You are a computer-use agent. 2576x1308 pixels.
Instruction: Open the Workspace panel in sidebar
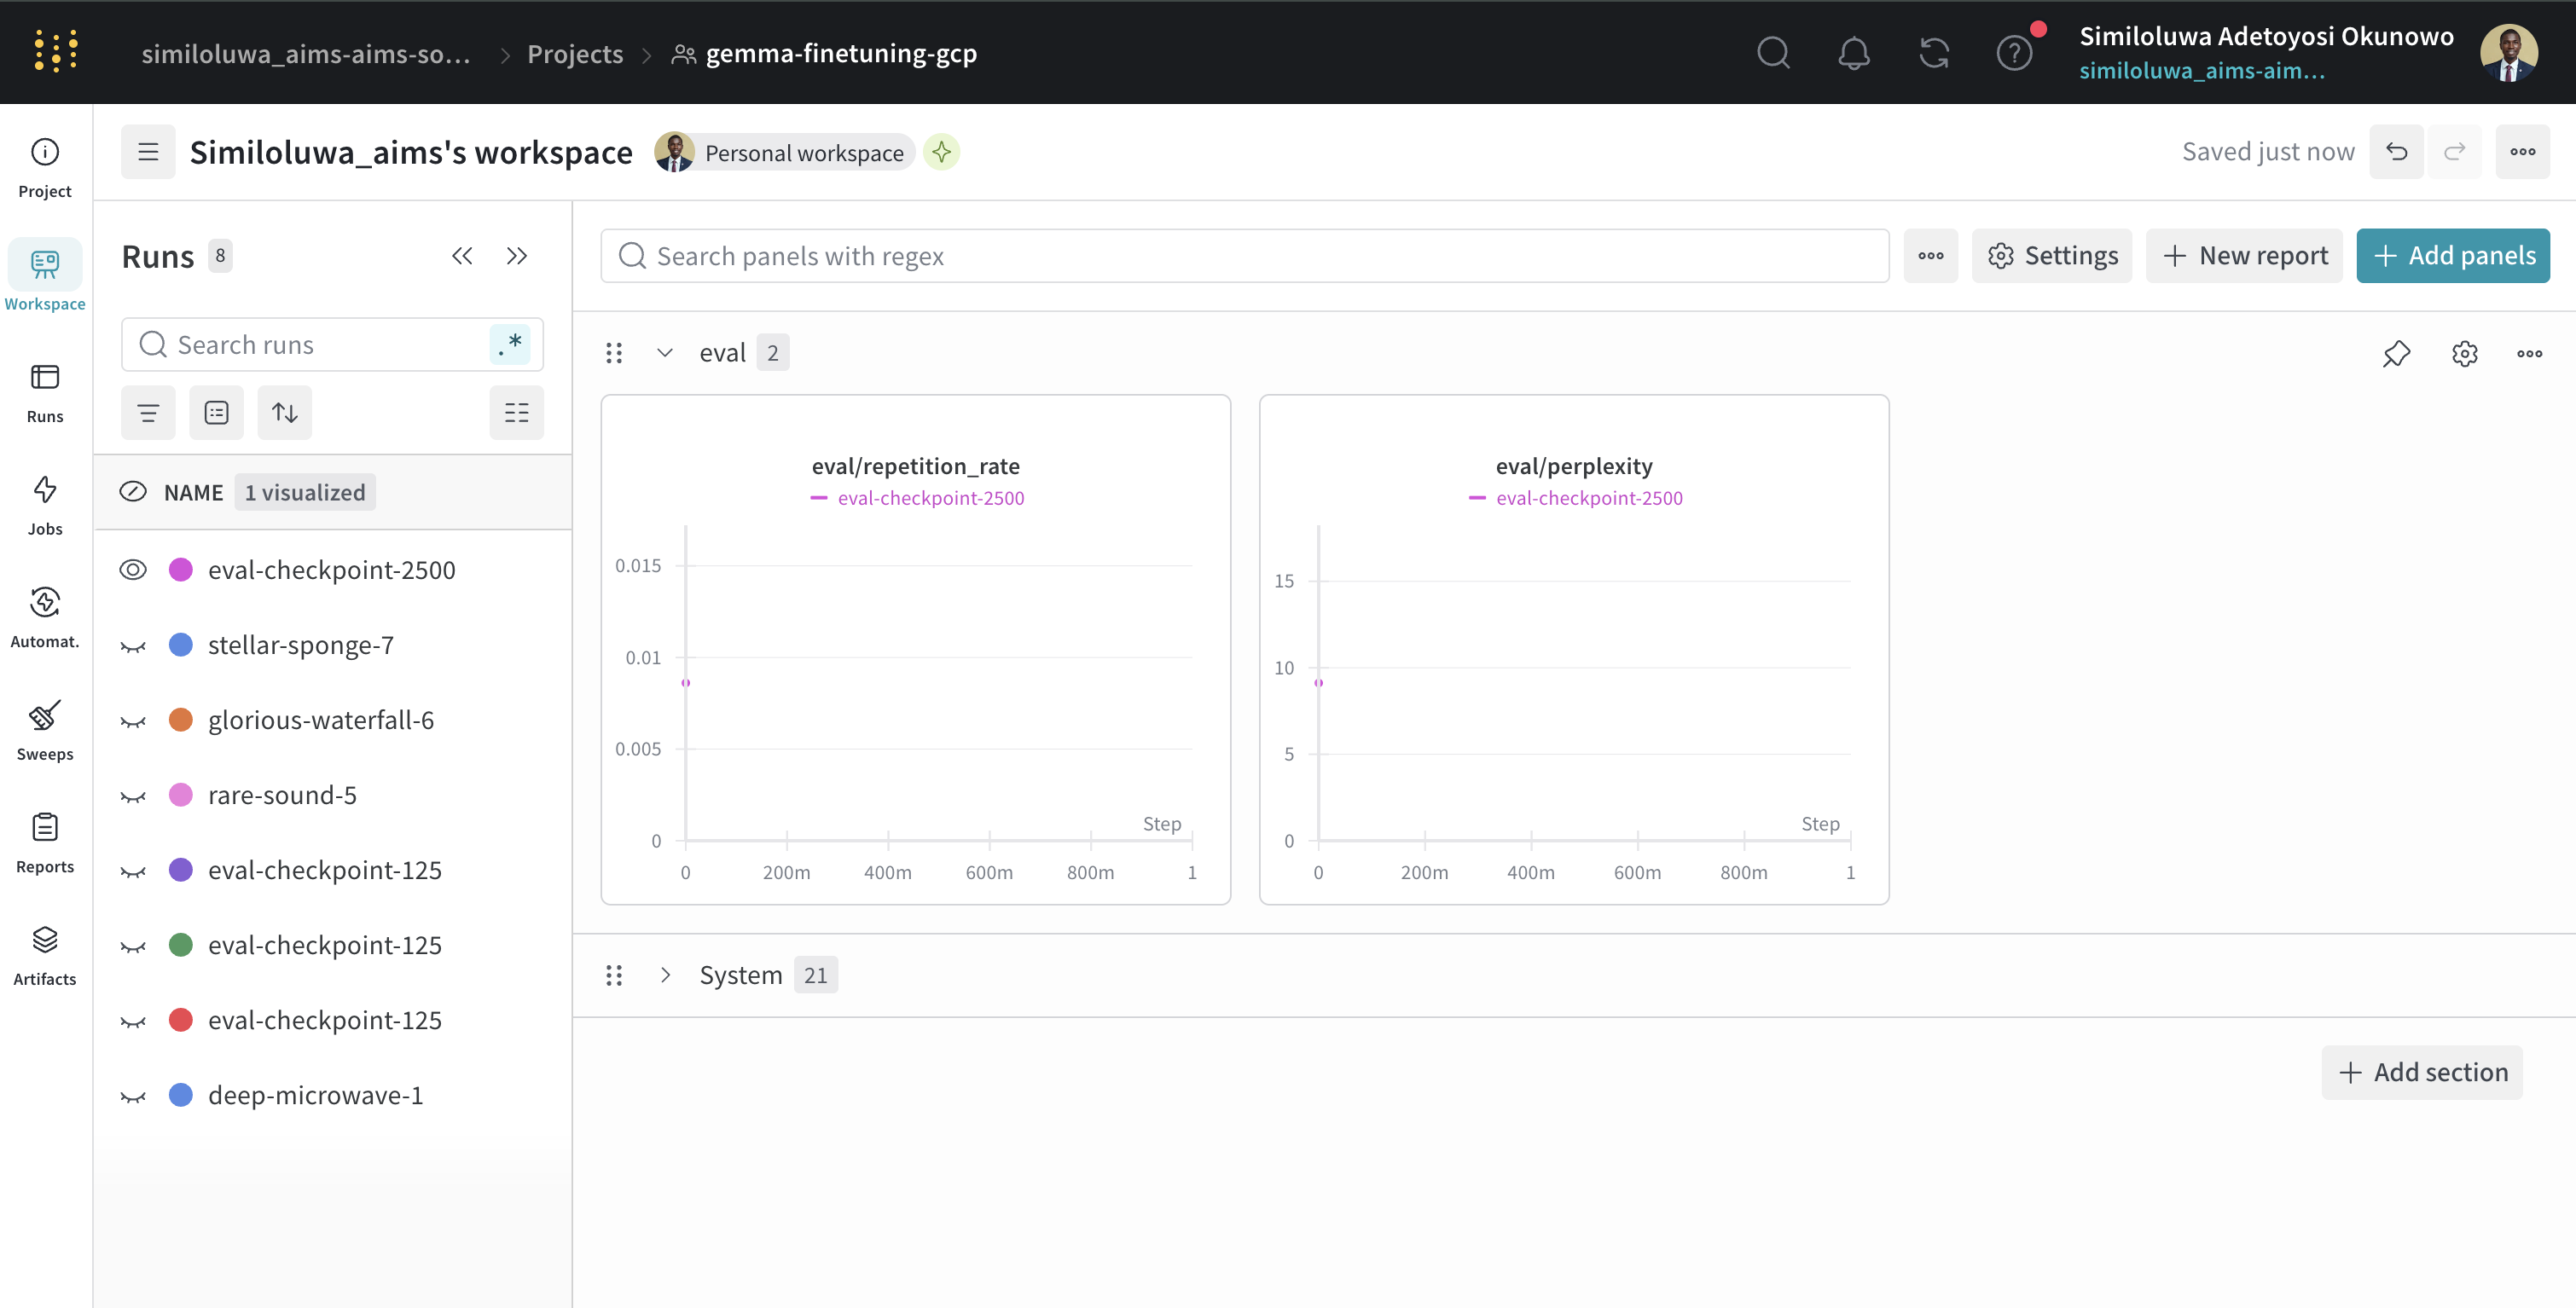pyautogui.click(x=44, y=275)
